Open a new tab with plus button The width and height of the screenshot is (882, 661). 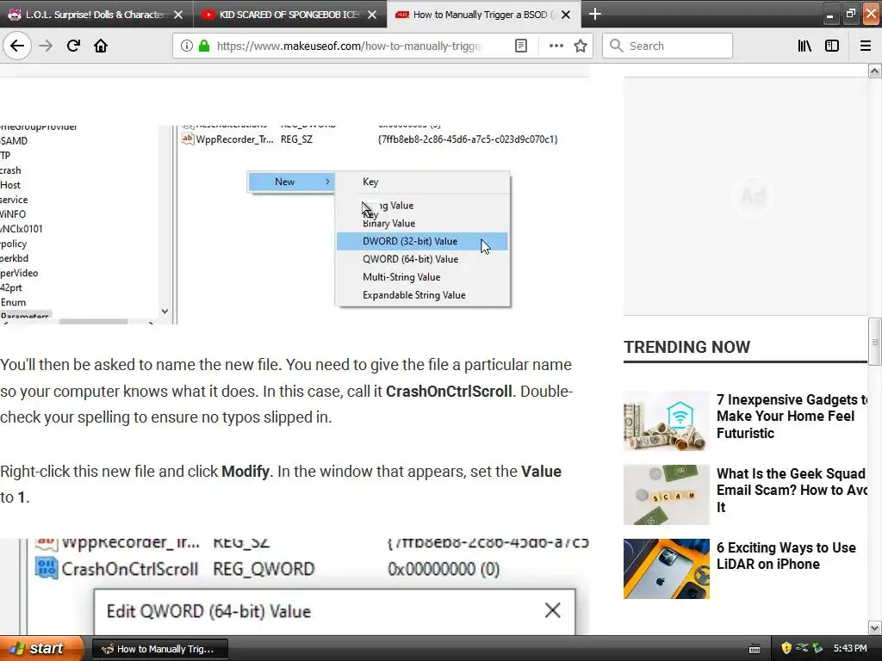pyautogui.click(x=595, y=14)
